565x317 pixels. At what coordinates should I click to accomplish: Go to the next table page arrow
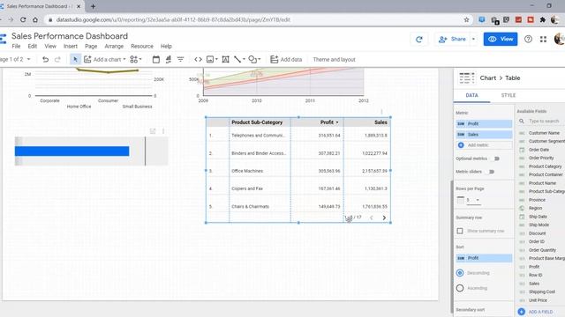[x=384, y=217]
